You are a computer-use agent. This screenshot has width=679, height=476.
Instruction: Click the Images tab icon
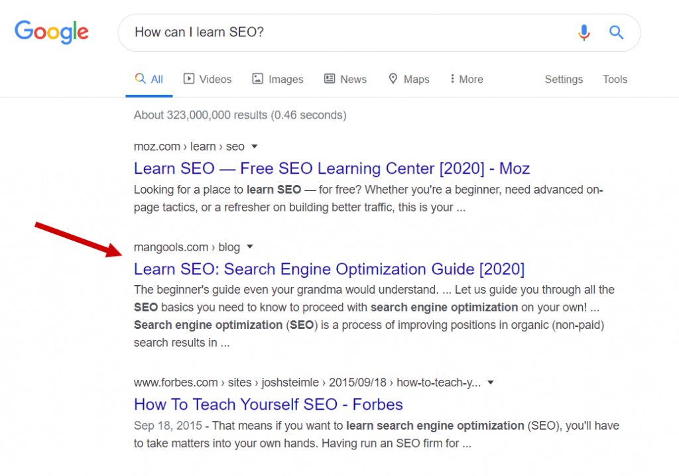click(257, 78)
